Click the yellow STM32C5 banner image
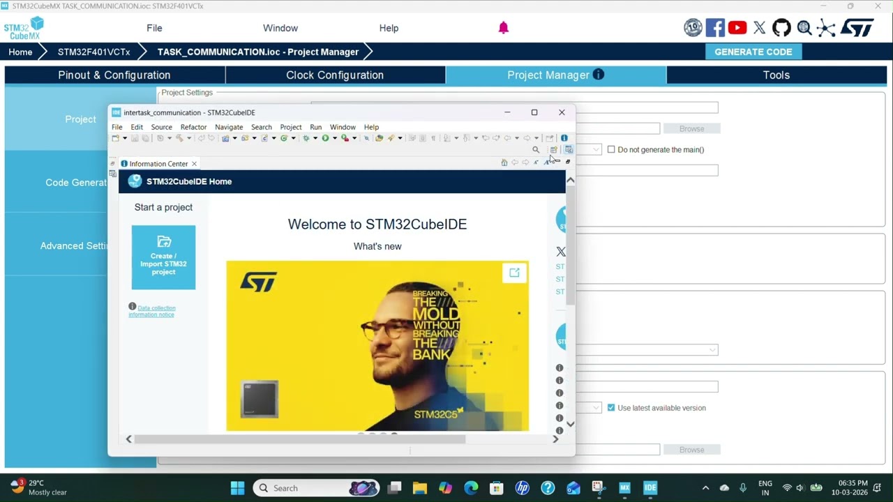Image resolution: width=893 pixels, height=502 pixels. click(x=377, y=346)
